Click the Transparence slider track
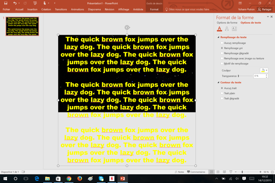The width and height of the screenshot is (275, 183). click(246, 76)
